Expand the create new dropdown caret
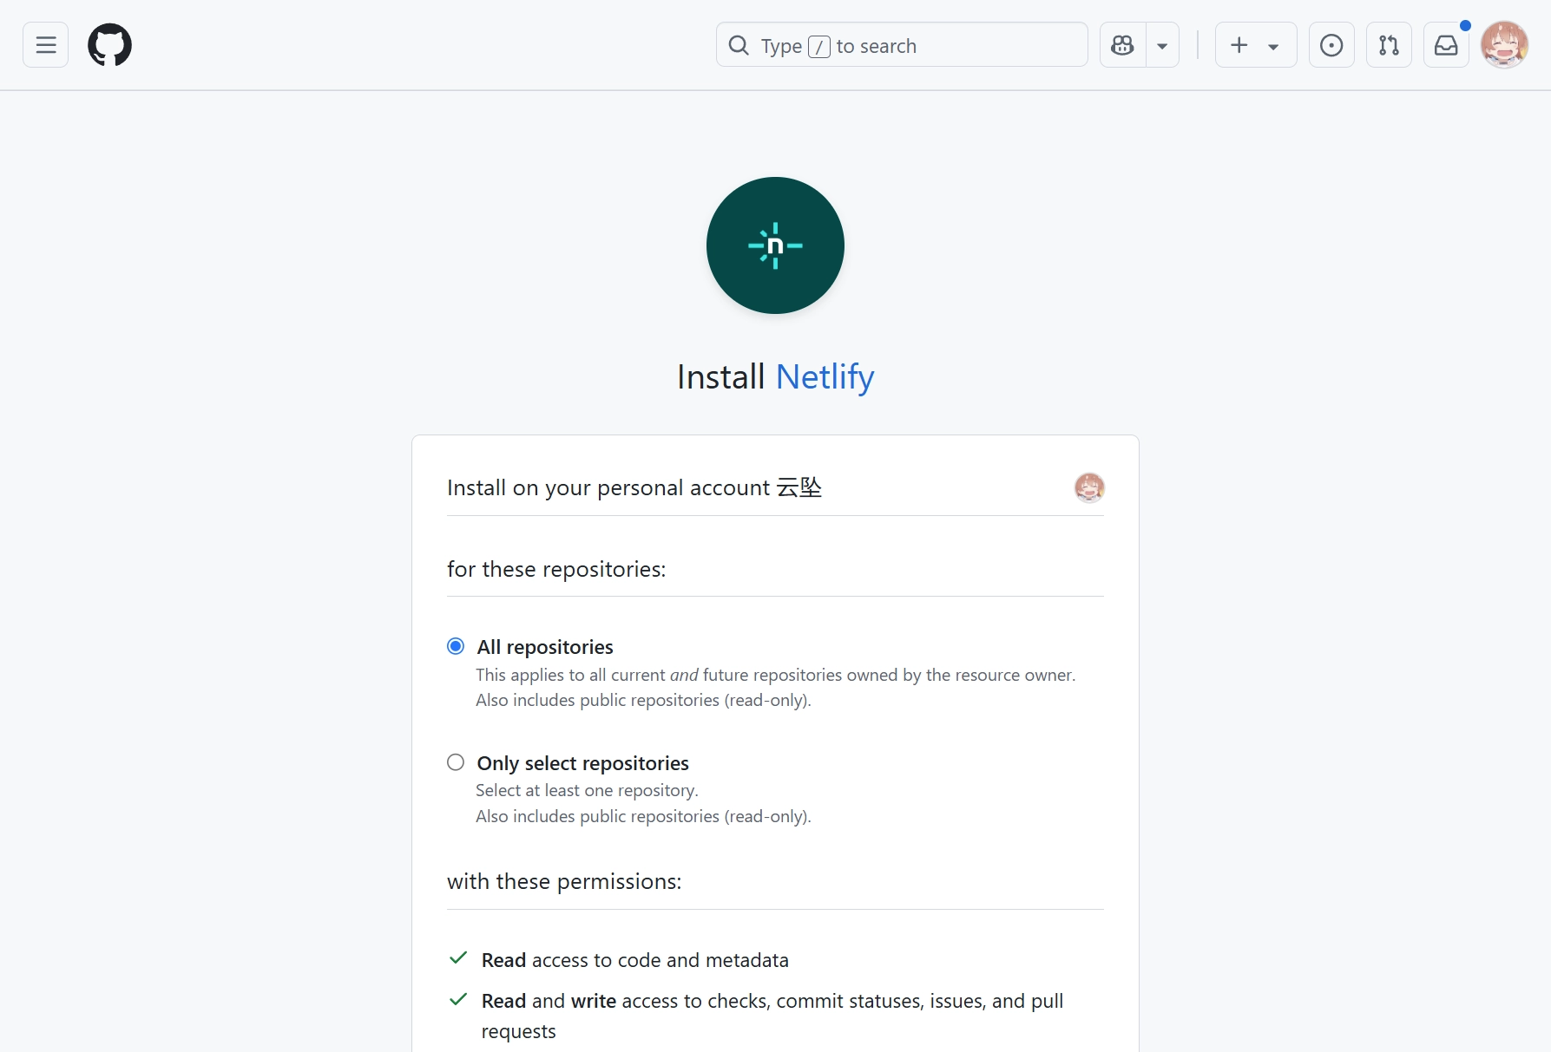Screen dimensions: 1551x1052 click(1273, 47)
